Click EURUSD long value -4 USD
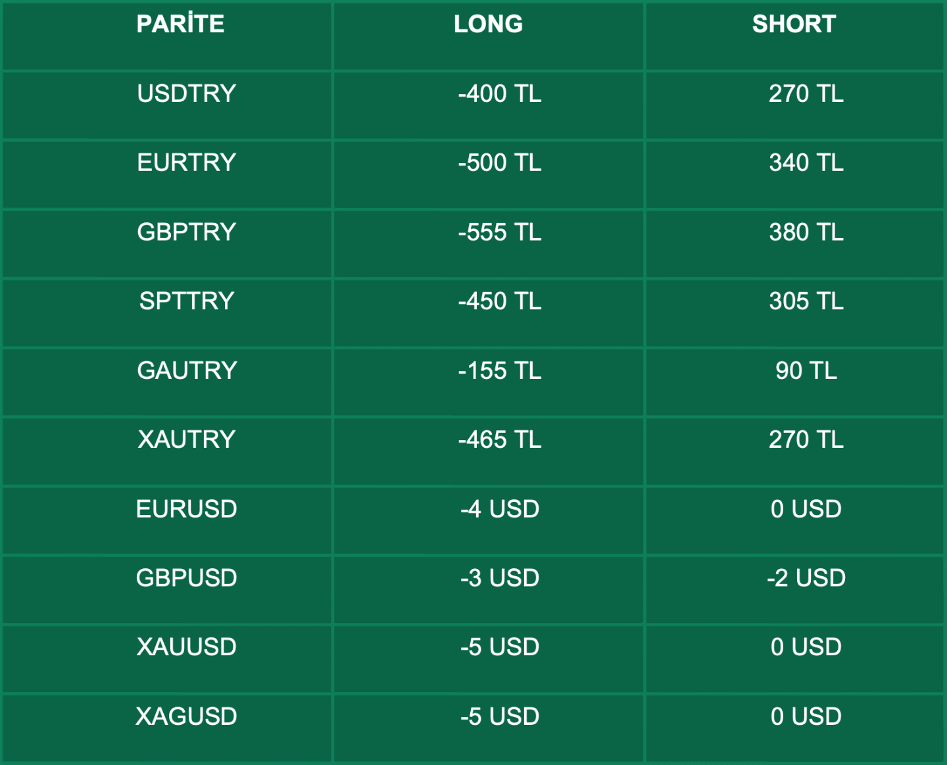Viewport: 947px width, 765px height. coord(500,509)
